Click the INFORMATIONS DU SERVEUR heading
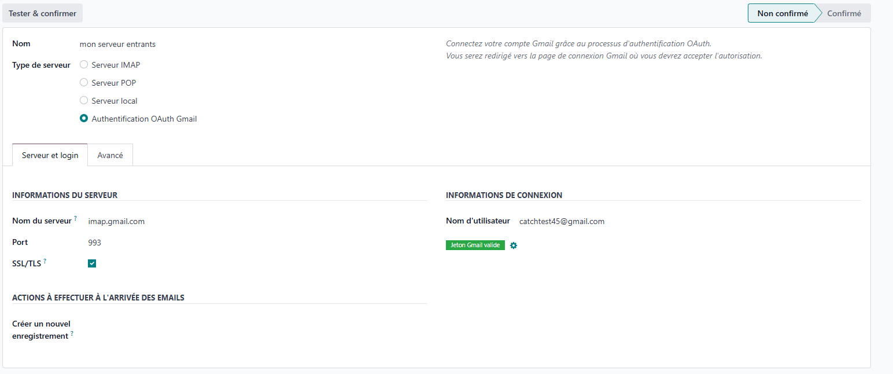The image size is (893, 374). [x=65, y=195]
